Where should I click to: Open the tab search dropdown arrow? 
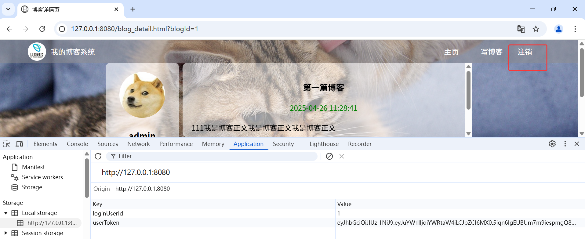pos(8,9)
